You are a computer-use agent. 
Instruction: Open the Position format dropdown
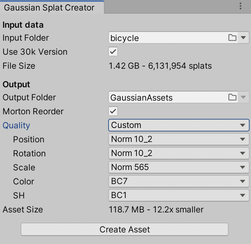pyautogui.click(x=179, y=139)
